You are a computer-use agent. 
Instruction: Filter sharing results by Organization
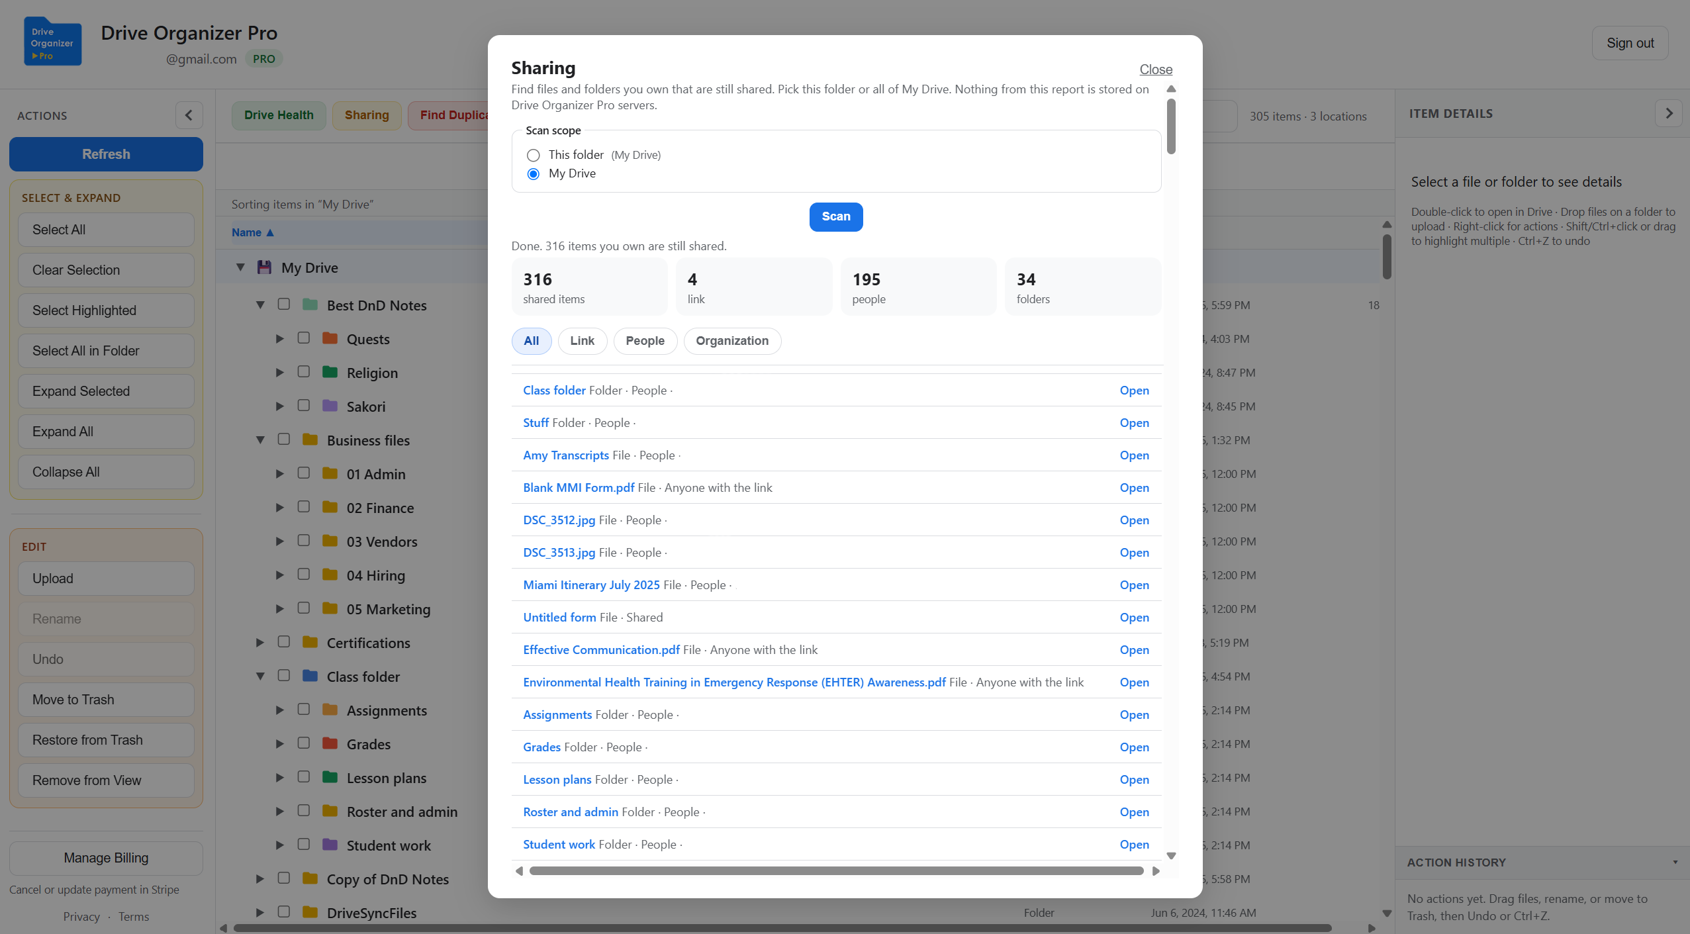tap(732, 341)
